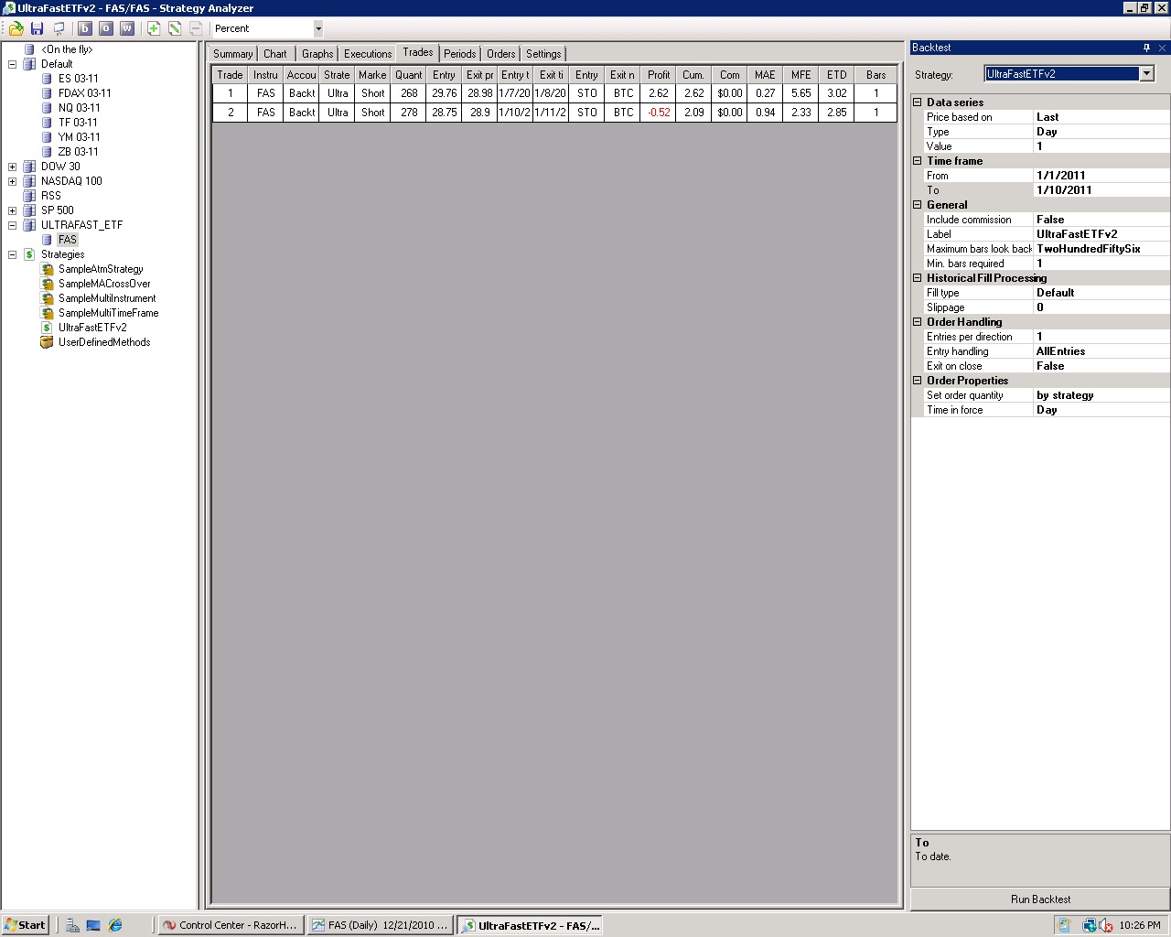Viewport: 1171px width, 937px height.
Task: Click the toolbar 'w' button
Action: [x=127, y=28]
